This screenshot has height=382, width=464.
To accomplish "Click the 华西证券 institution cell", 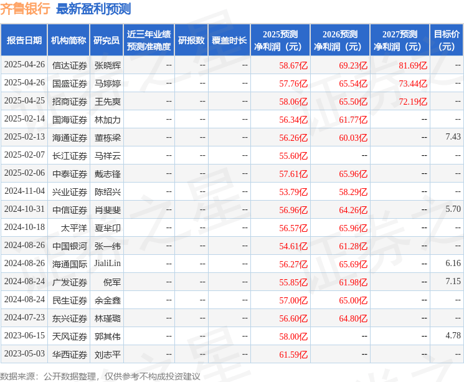I will pos(70,355).
